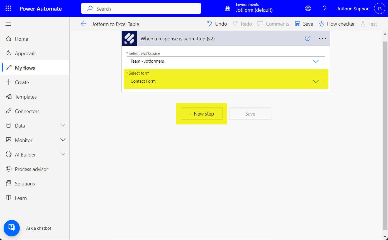This screenshot has width=388, height=240.
Task: Open the JS account avatar
Action: (x=380, y=9)
